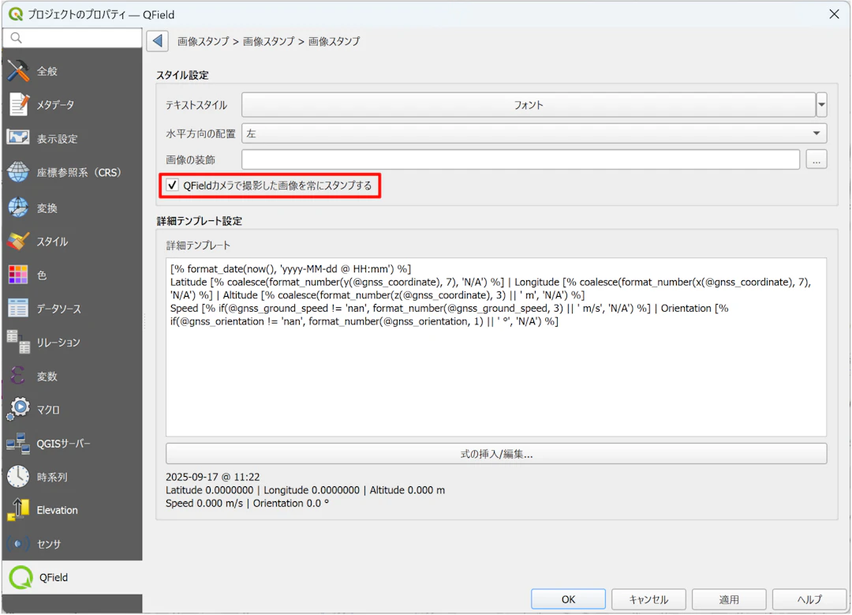Viewport: 852px width, 615px height.
Task: Switch to the QGISサーバー tab label
Action: click(64, 444)
